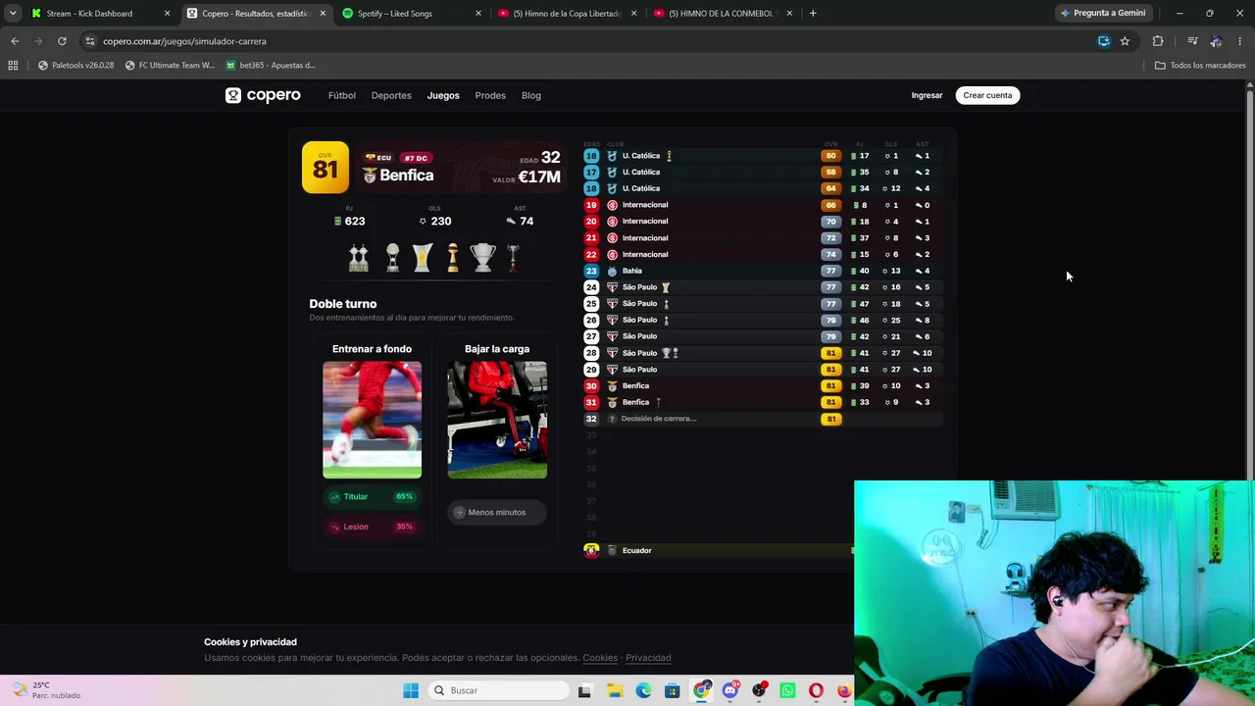The width and height of the screenshot is (1255, 706).
Task: Click the Ecuador flag icon
Action: 591,550
